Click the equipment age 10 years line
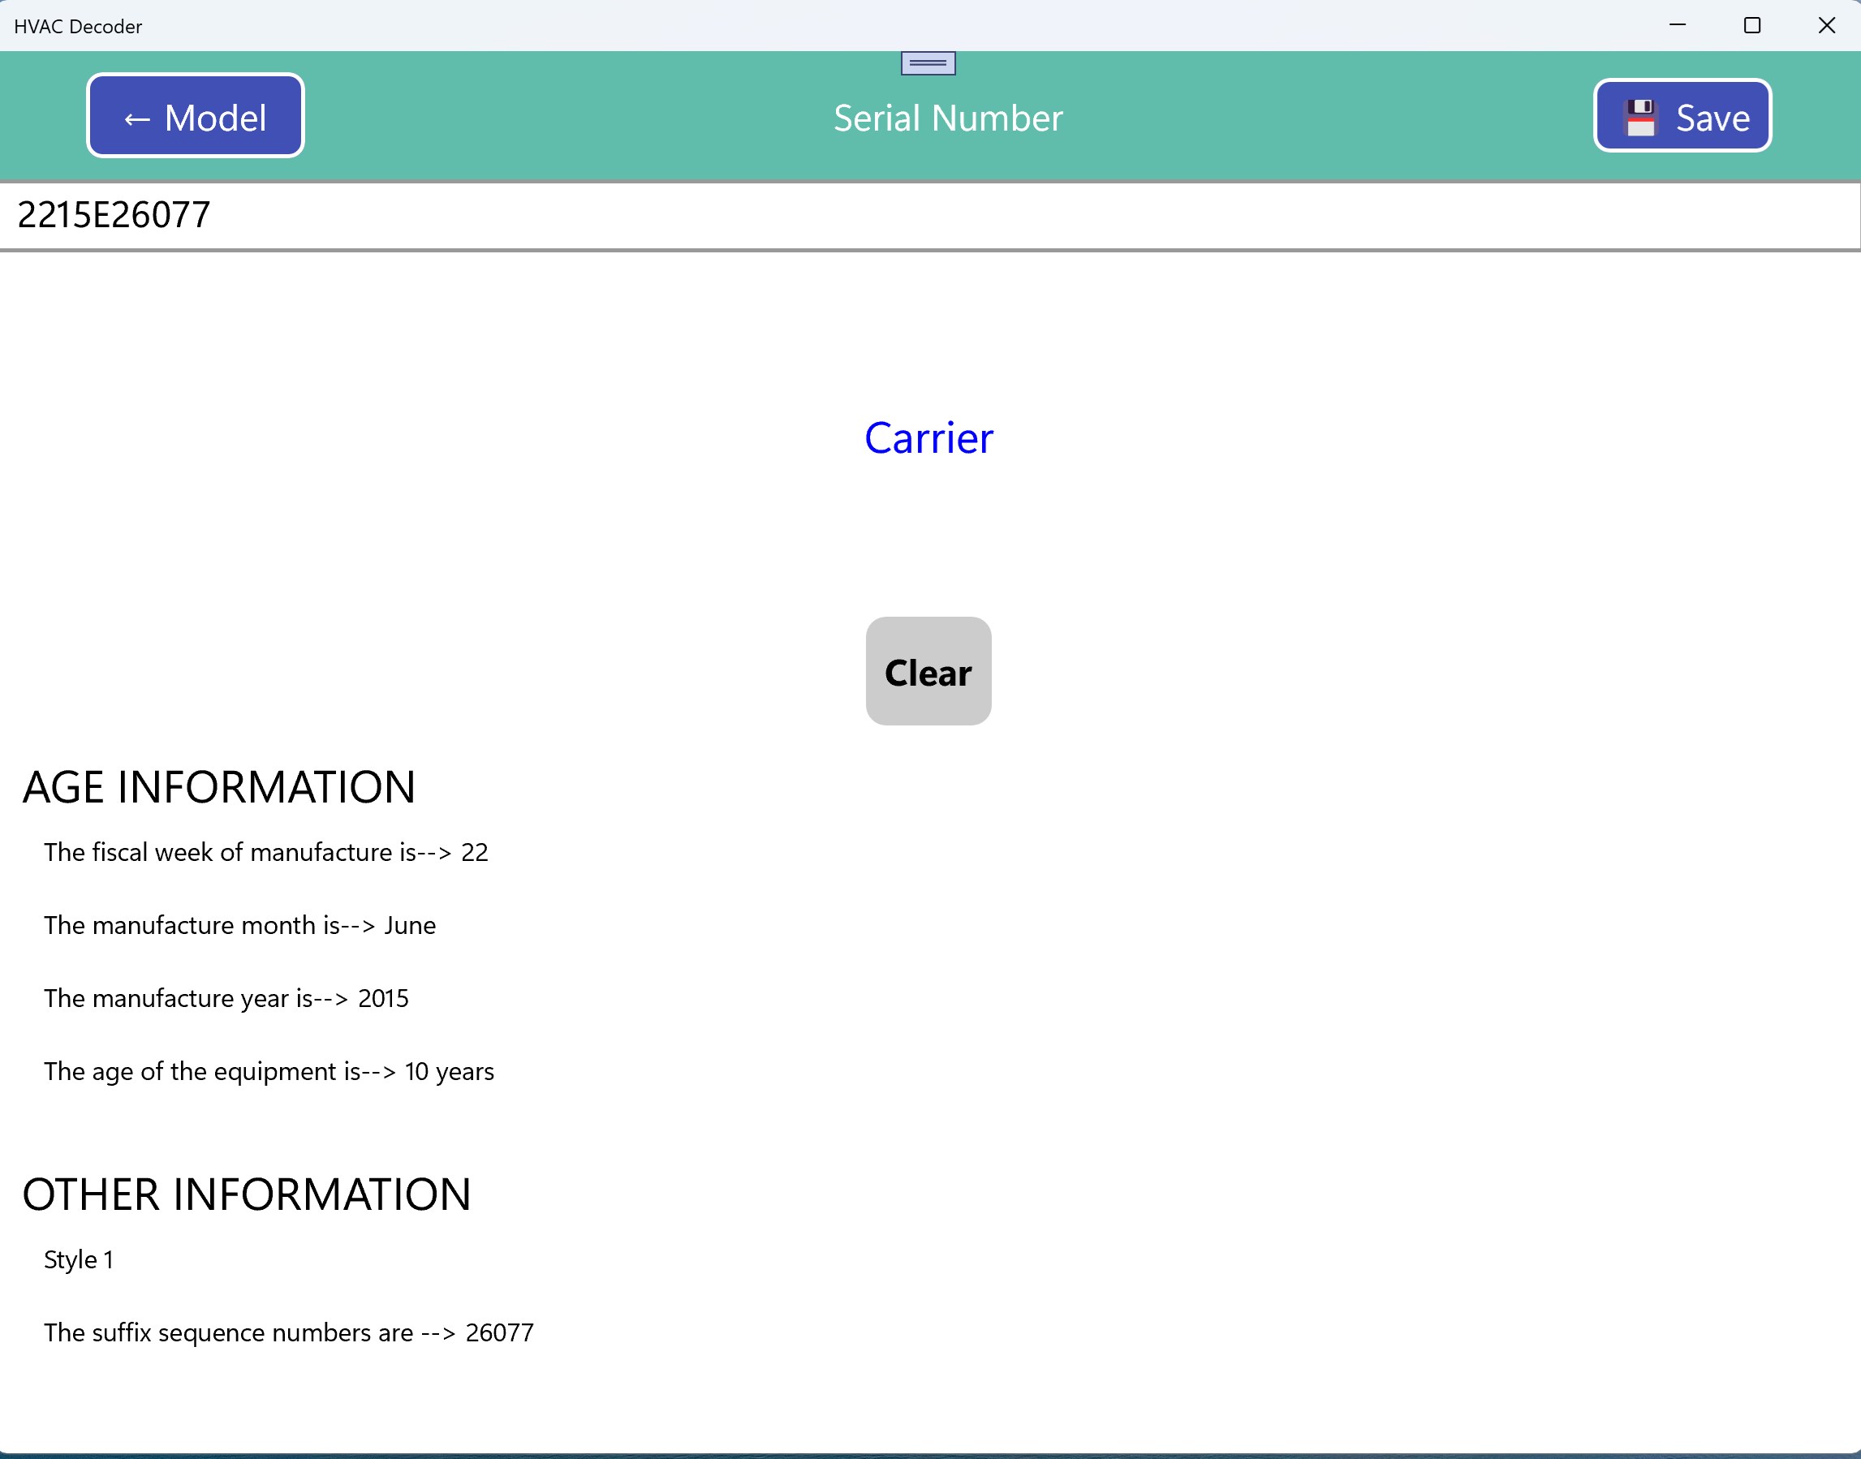This screenshot has width=1861, height=1459. pos(269,1071)
